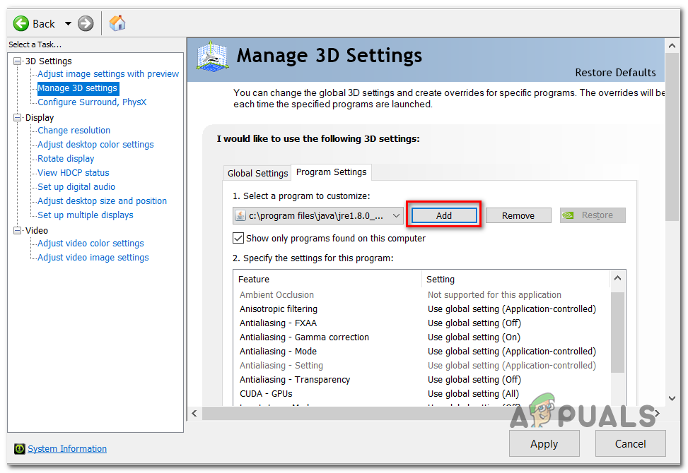Collapse the Display tree node

[x=17, y=118]
